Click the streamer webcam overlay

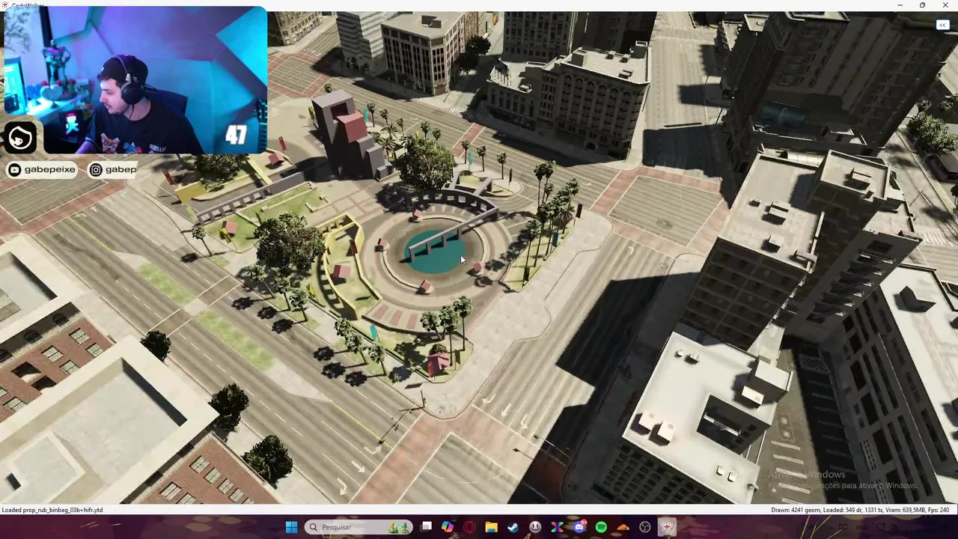135,80
